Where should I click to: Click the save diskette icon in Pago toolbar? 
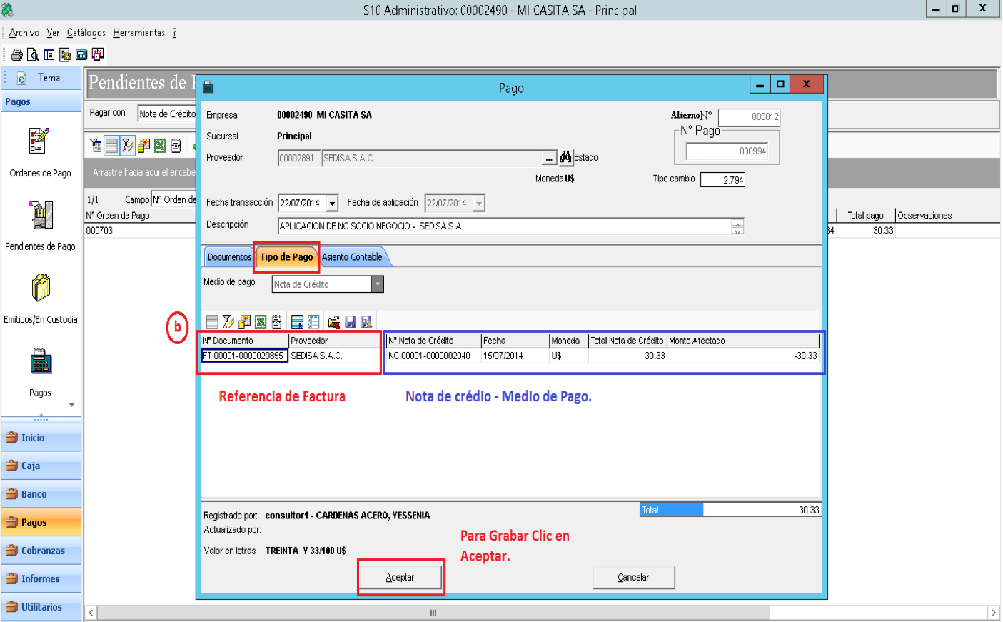point(350,322)
